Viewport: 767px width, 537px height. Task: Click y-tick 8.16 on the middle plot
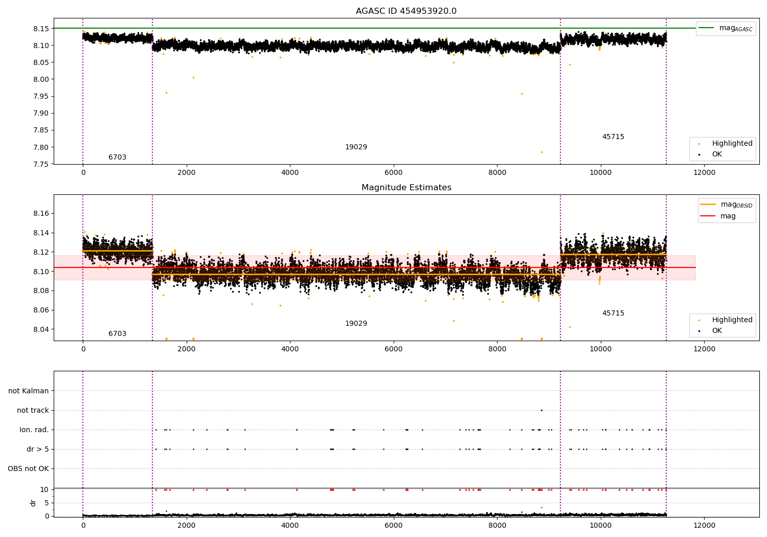41,213
